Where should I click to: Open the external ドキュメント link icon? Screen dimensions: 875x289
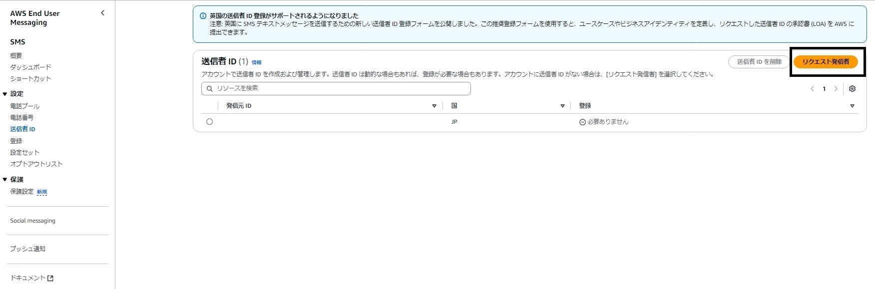click(50, 279)
